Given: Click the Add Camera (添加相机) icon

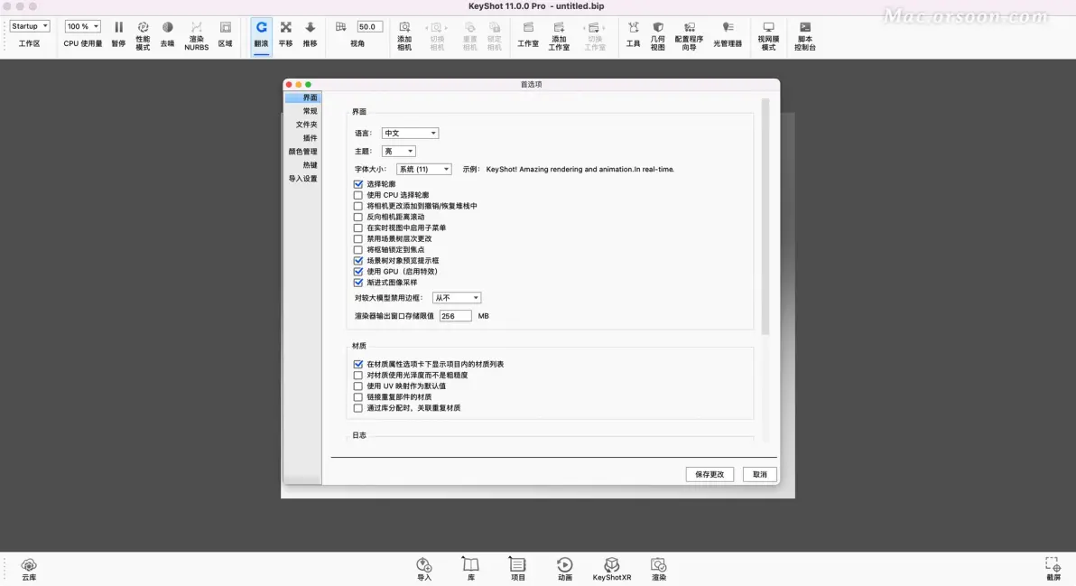Looking at the screenshot, I should pyautogui.click(x=405, y=27).
